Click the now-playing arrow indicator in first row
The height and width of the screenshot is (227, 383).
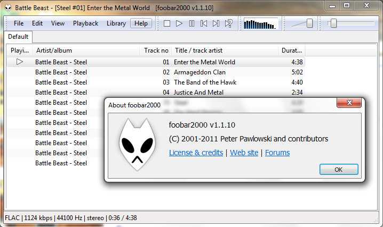click(20, 62)
